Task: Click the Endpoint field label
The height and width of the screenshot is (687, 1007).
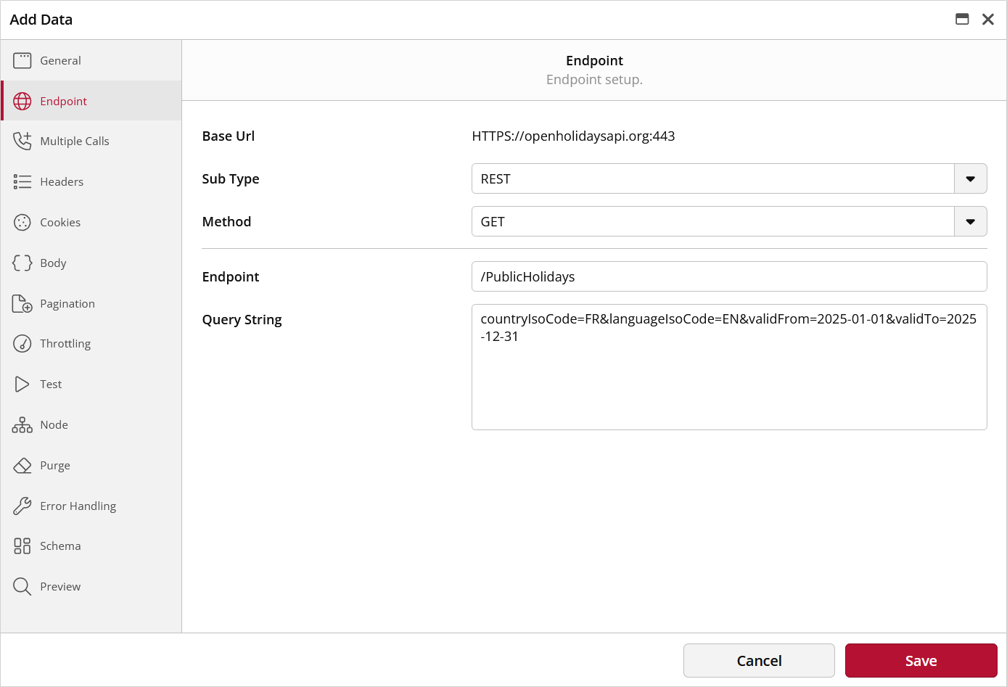Action: click(231, 277)
